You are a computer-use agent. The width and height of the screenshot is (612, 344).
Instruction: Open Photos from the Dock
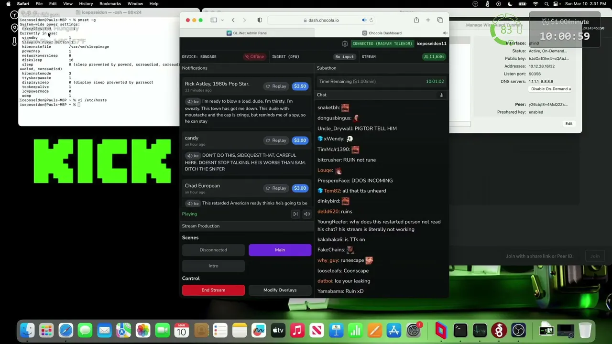click(x=143, y=330)
